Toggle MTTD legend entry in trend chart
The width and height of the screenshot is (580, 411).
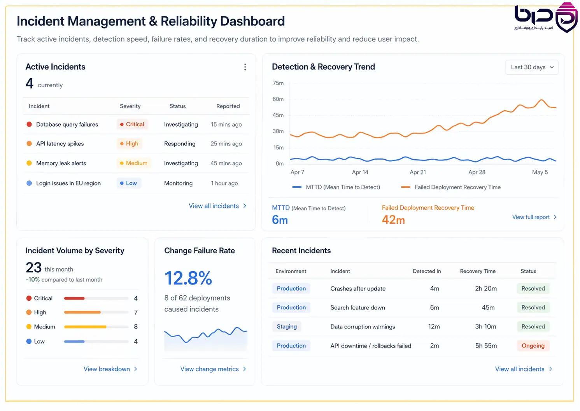pos(336,187)
